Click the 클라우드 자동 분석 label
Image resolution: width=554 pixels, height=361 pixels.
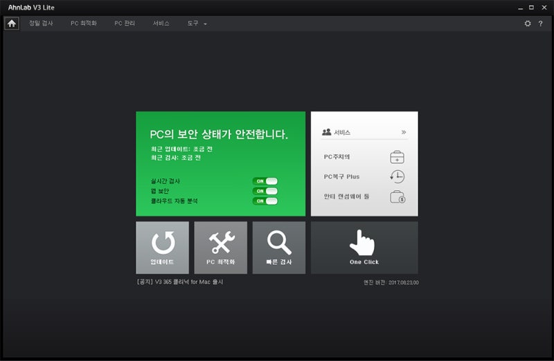175,201
